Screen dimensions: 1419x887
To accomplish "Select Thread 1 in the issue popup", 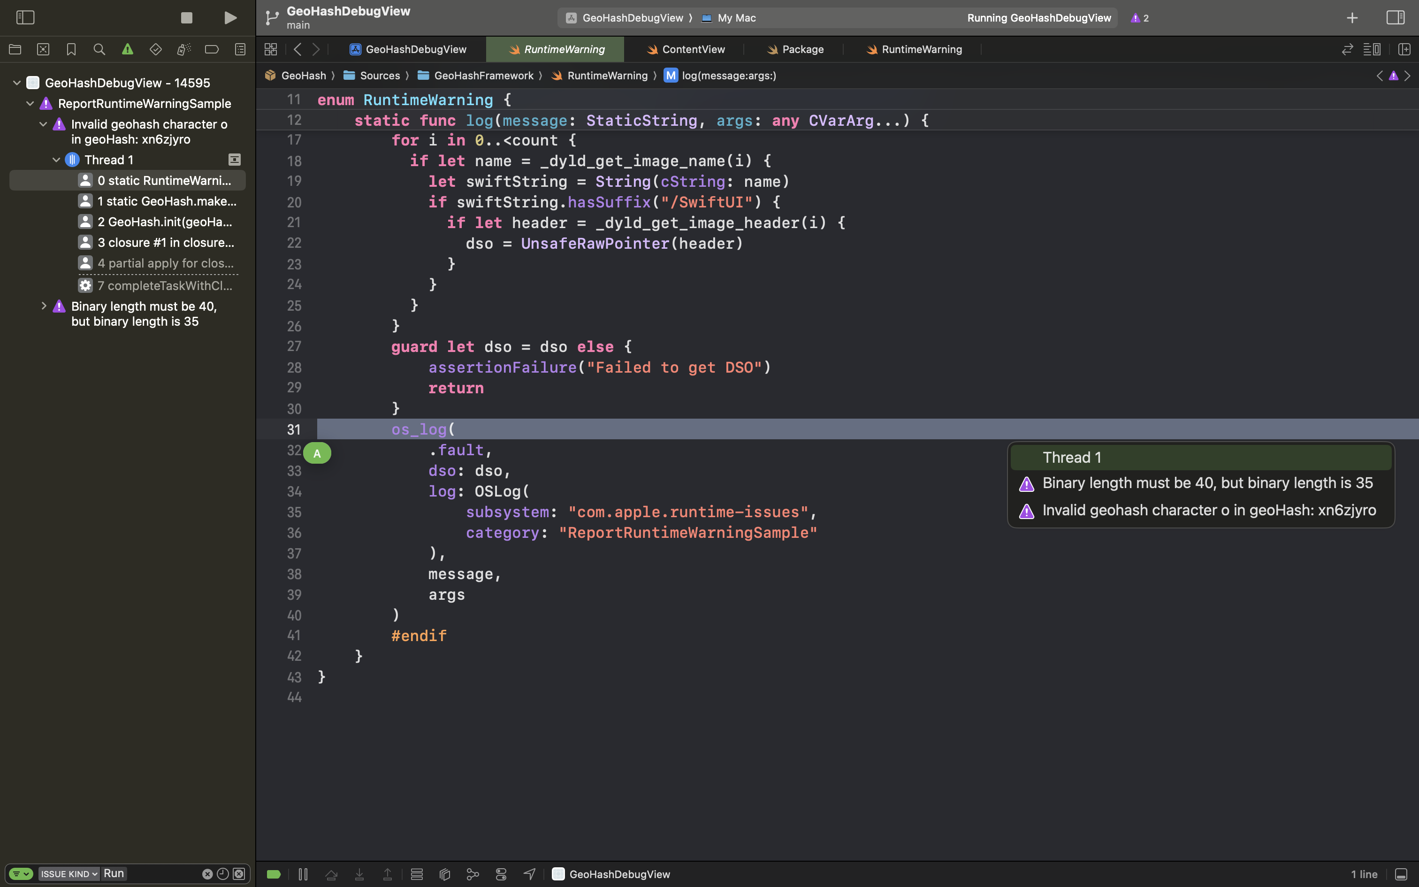I will [x=1201, y=458].
